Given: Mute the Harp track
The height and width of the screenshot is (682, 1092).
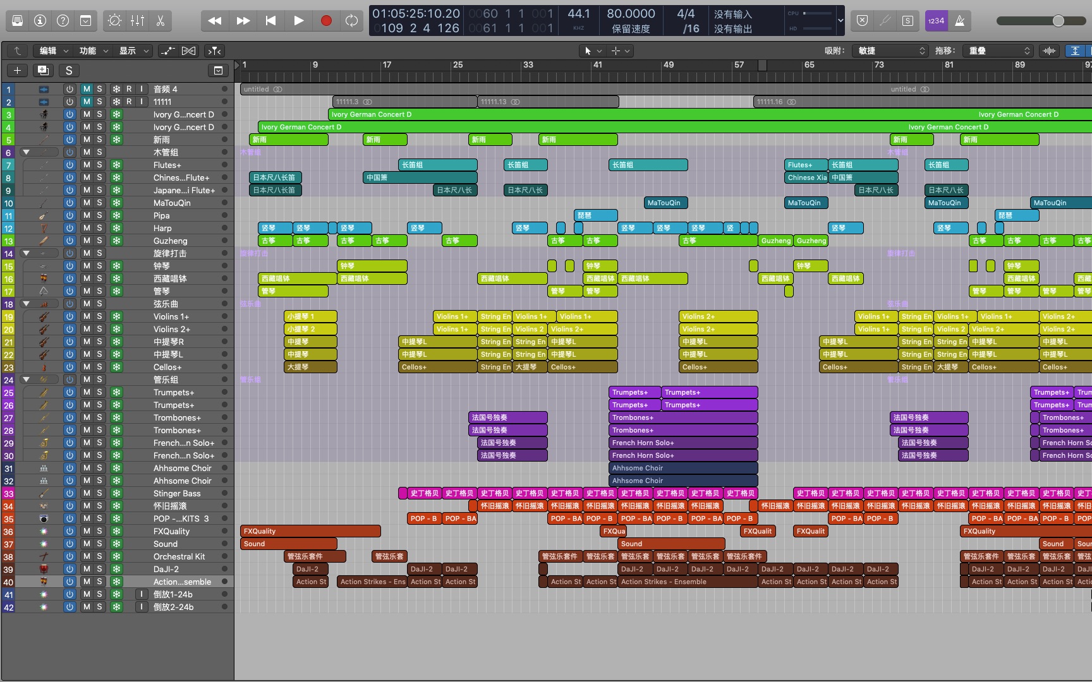Looking at the screenshot, I should click(x=87, y=228).
